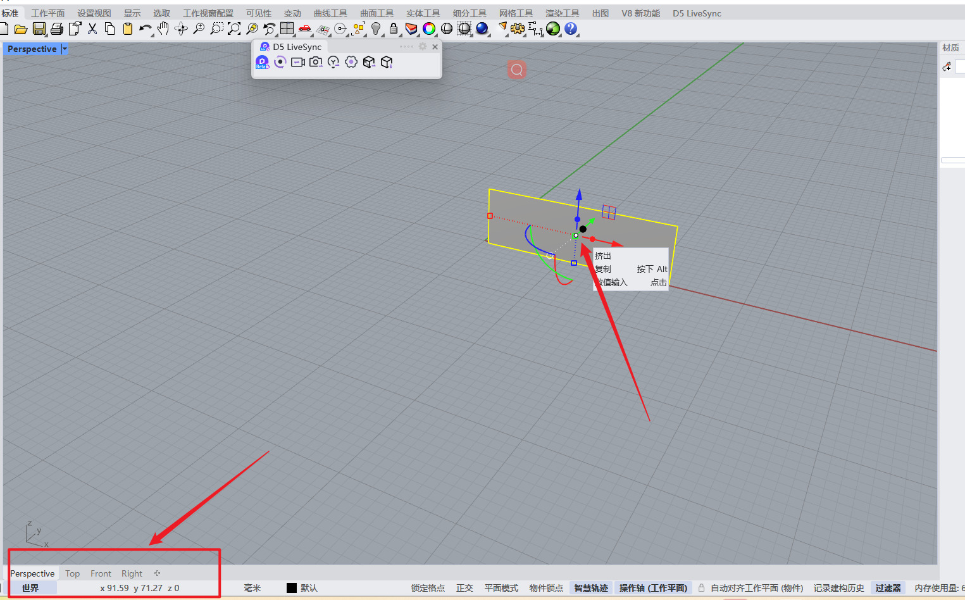Toggle 物件锁点 object snap

coord(546,588)
